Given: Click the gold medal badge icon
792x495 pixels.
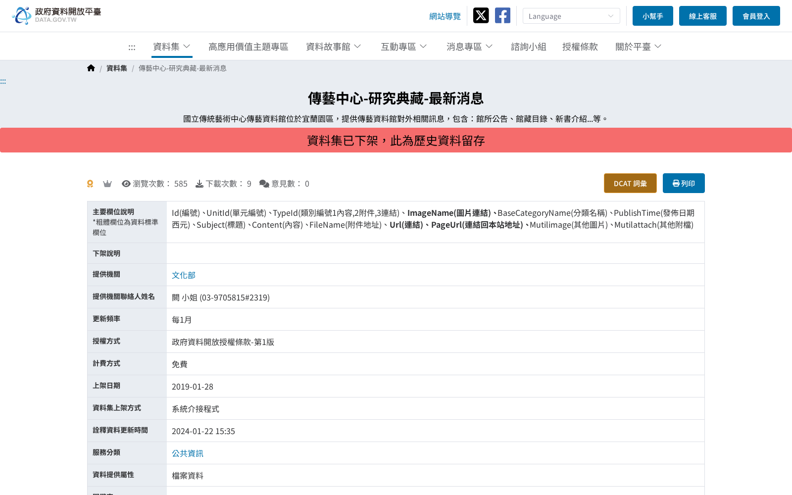Looking at the screenshot, I should pos(90,184).
